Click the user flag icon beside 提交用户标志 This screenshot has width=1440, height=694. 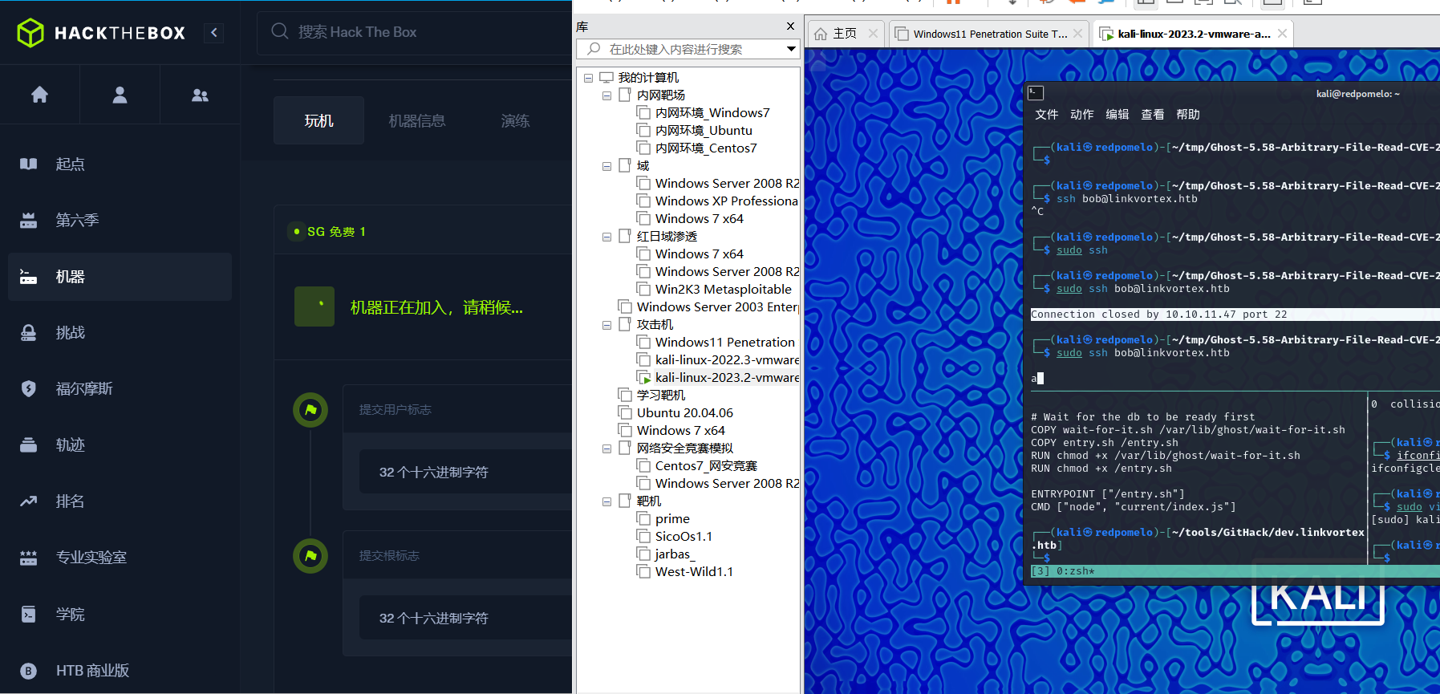pos(310,410)
